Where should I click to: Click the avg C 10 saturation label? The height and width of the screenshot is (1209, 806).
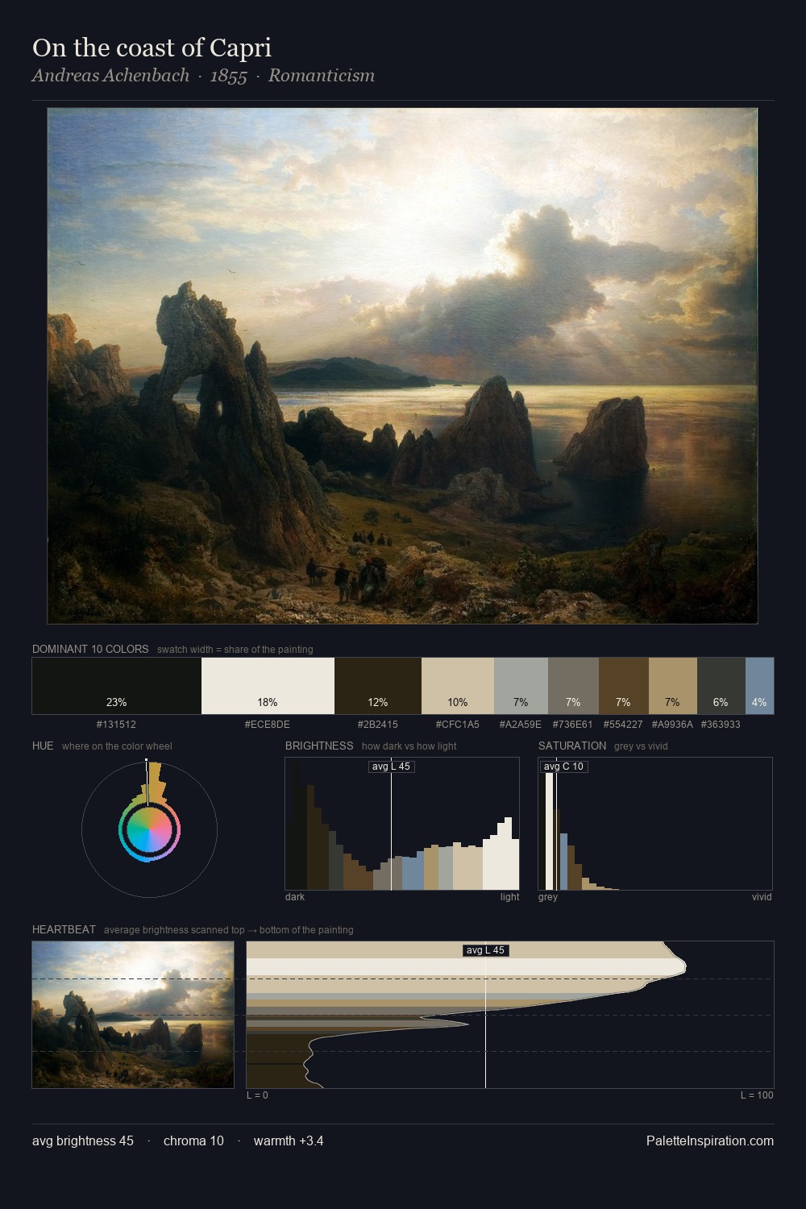pyautogui.click(x=563, y=767)
